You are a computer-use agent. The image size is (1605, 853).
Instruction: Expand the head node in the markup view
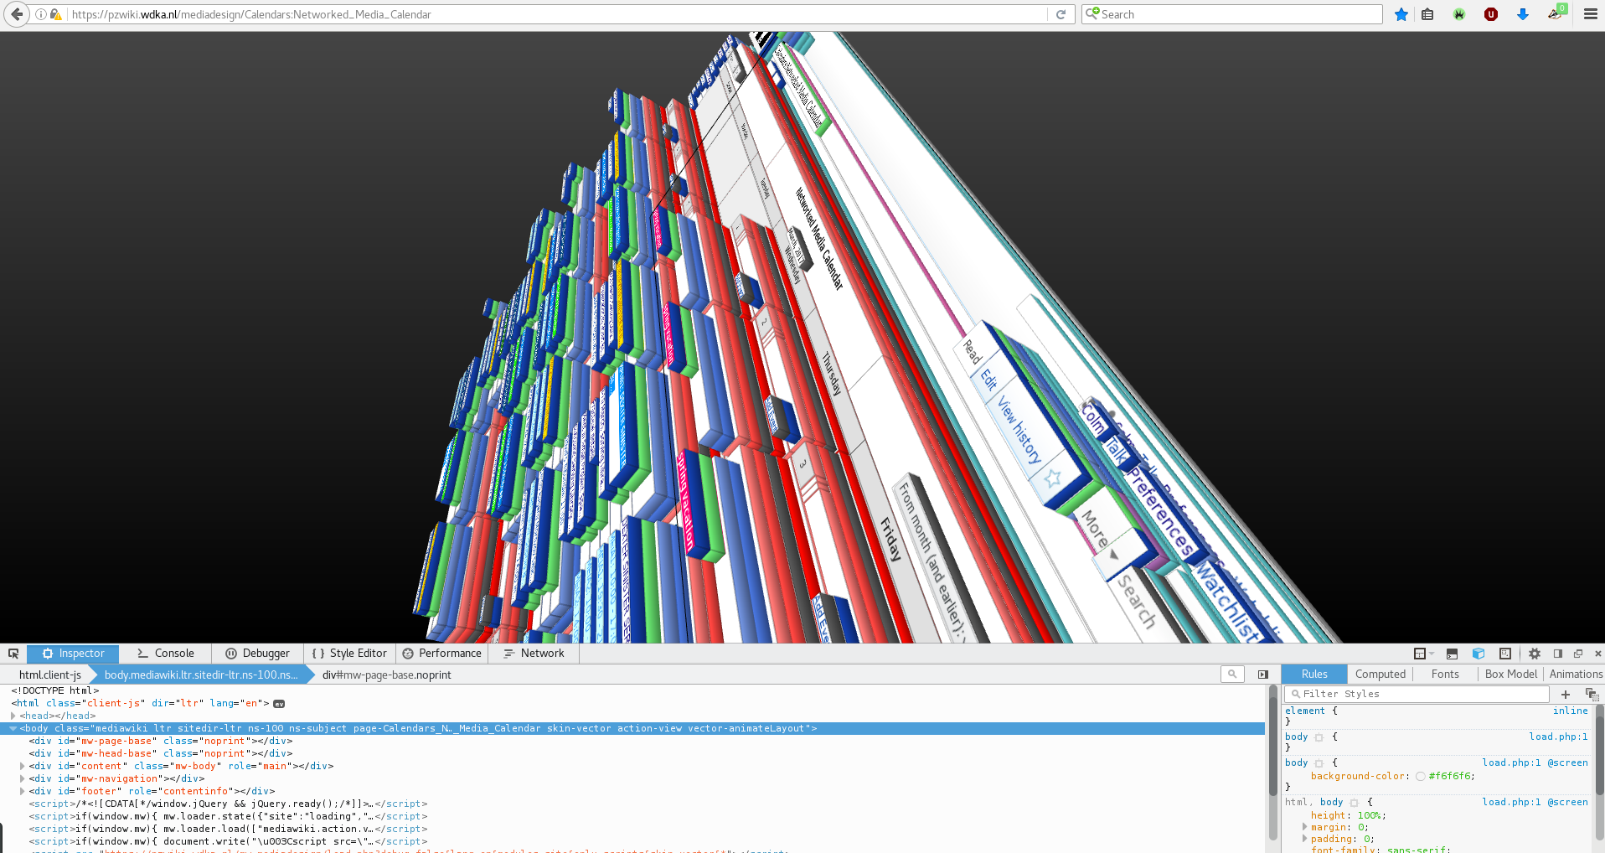pyautogui.click(x=13, y=716)
